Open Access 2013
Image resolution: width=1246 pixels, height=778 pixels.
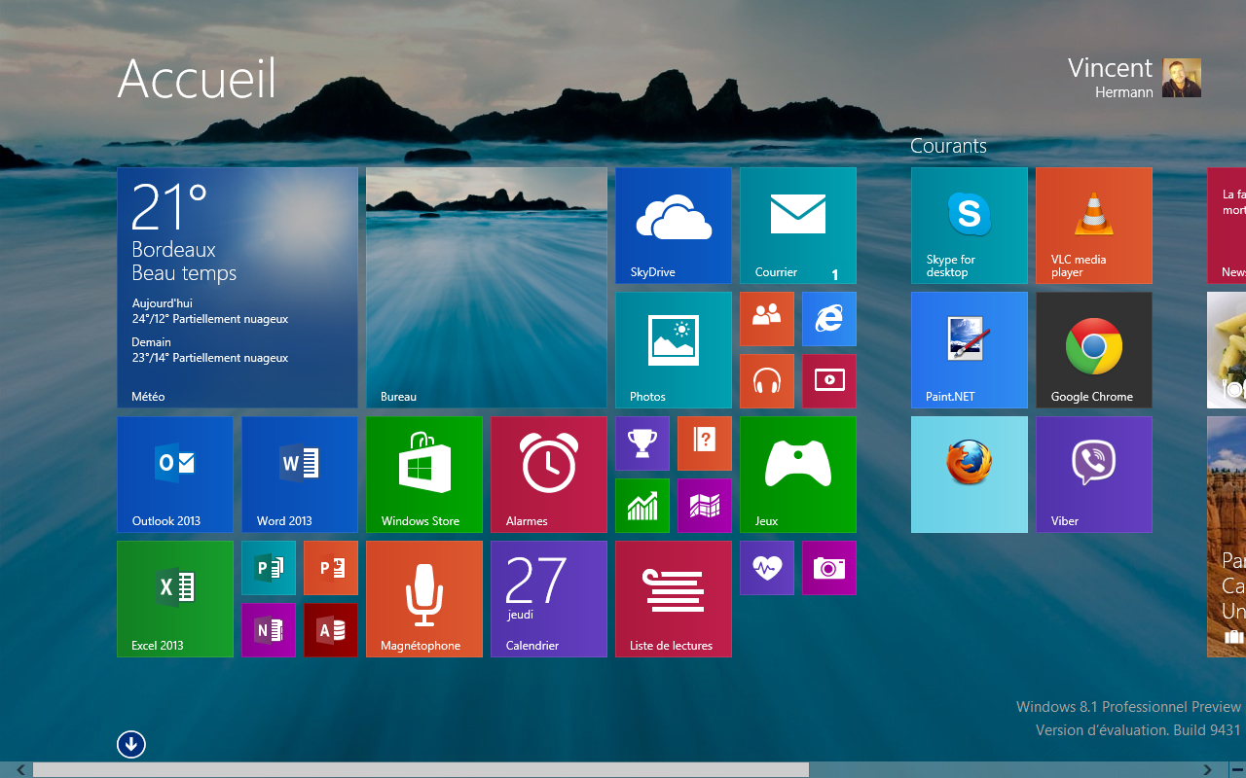point(331,630)
